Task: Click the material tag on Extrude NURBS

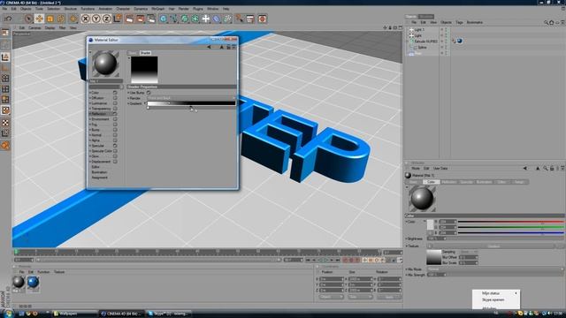Action: [x=460, y=42]
